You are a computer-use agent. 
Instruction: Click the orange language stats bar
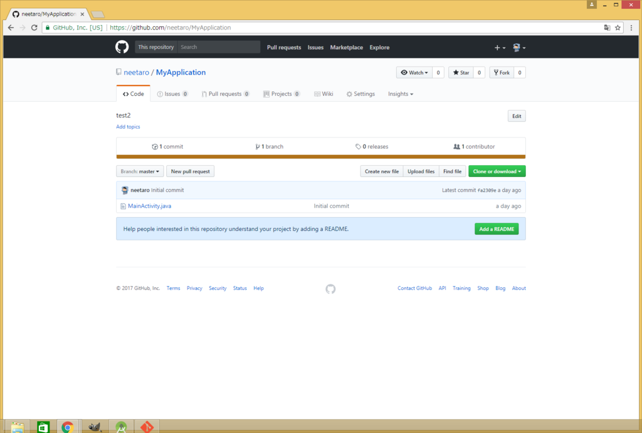click(x=320, y=156)
